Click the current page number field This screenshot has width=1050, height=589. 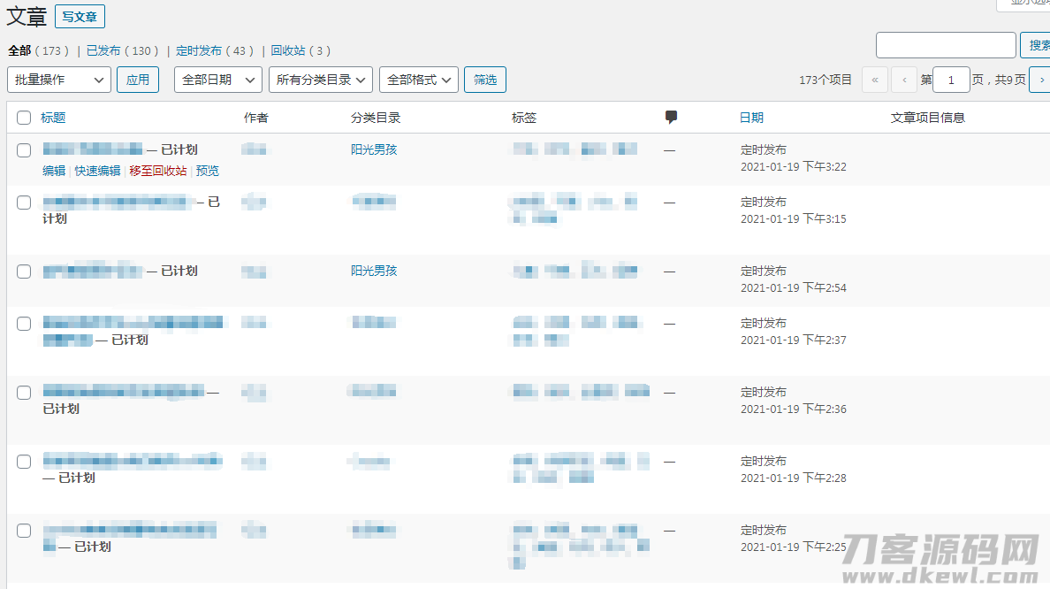click(951, 80)
